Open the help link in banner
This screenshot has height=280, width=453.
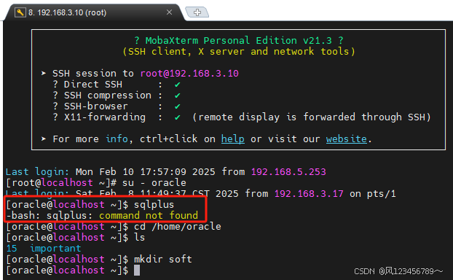(233, 139)
